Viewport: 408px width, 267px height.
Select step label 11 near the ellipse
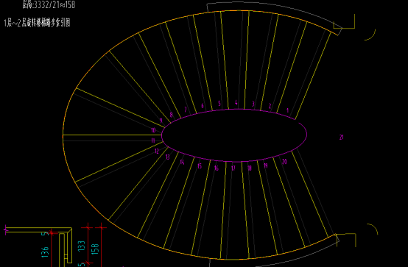pos(153,140)
